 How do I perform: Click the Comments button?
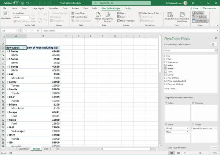pyautogui.click(x=209, y=8)
